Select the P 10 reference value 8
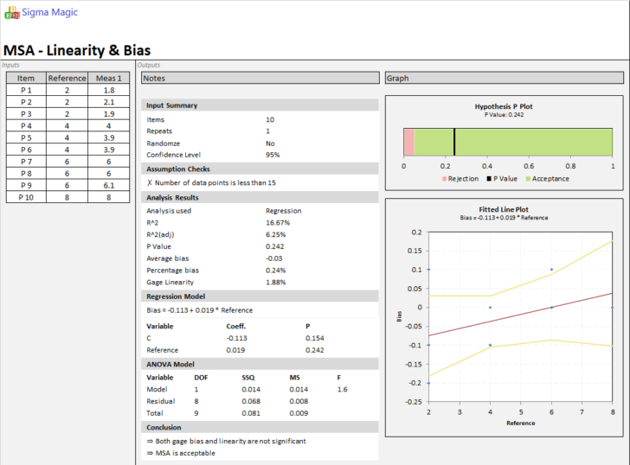Viewport: 630px width, 465px height. [67, 197]
